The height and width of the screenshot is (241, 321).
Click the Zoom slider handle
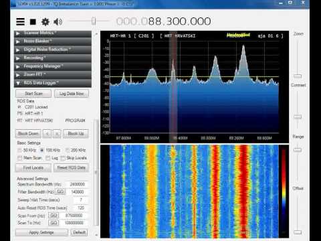point(298,76)
